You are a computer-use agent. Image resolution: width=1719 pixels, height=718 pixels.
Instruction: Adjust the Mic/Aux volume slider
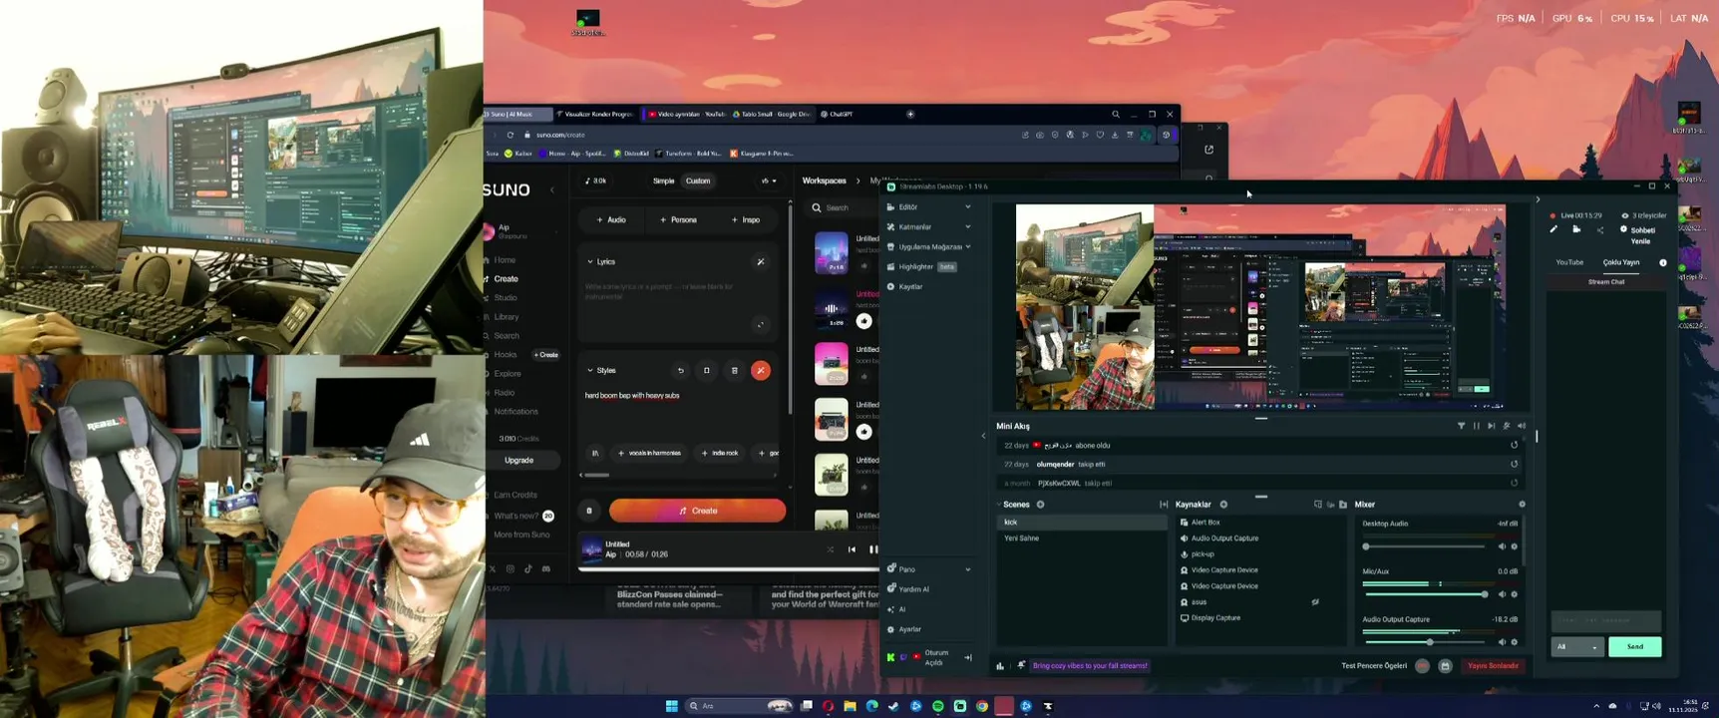[x=1426, y=594]
